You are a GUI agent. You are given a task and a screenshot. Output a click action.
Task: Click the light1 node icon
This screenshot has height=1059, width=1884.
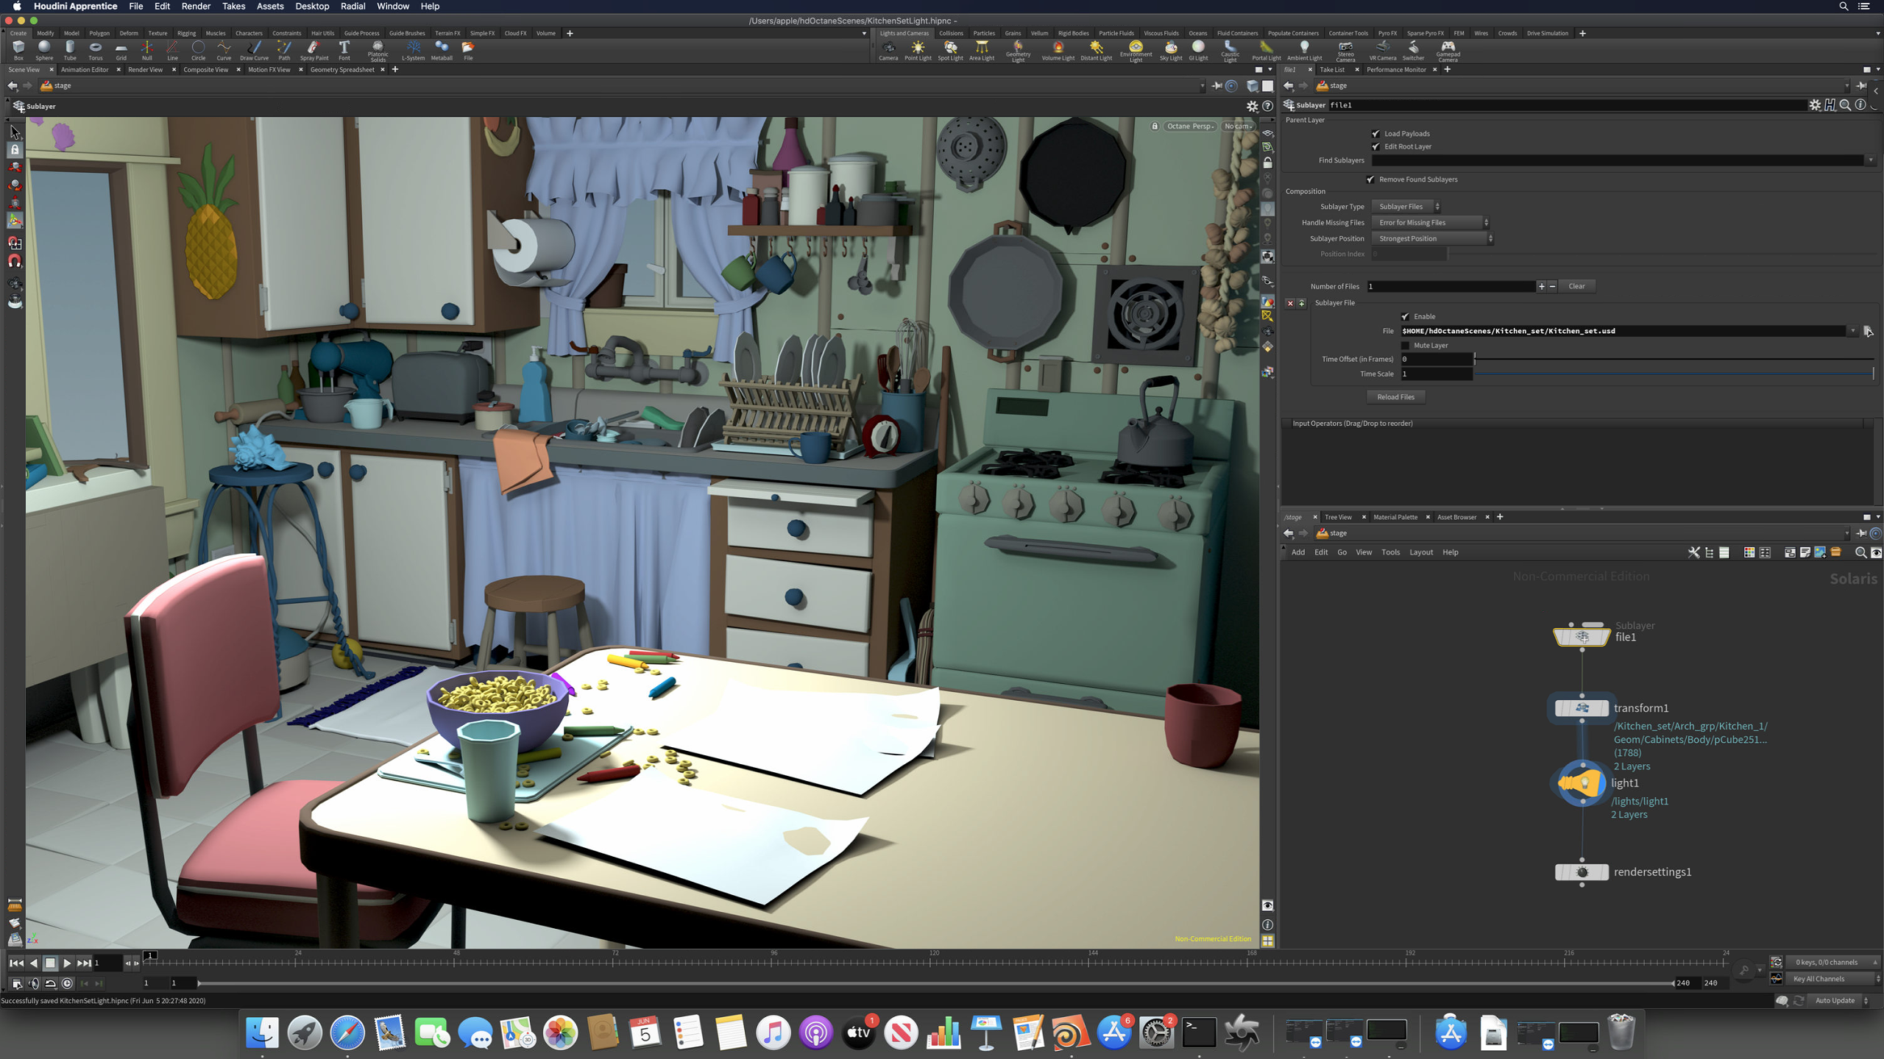1582,783
